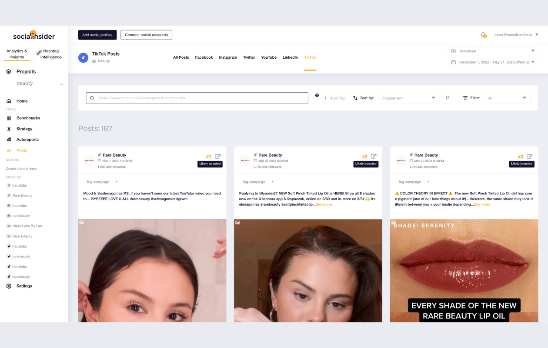Open the notifications bell
Viewport: 548px width, 348px height.
[483, 35]
